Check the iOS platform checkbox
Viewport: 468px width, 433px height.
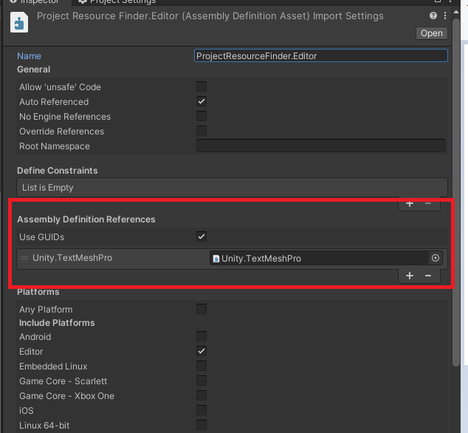202,410
